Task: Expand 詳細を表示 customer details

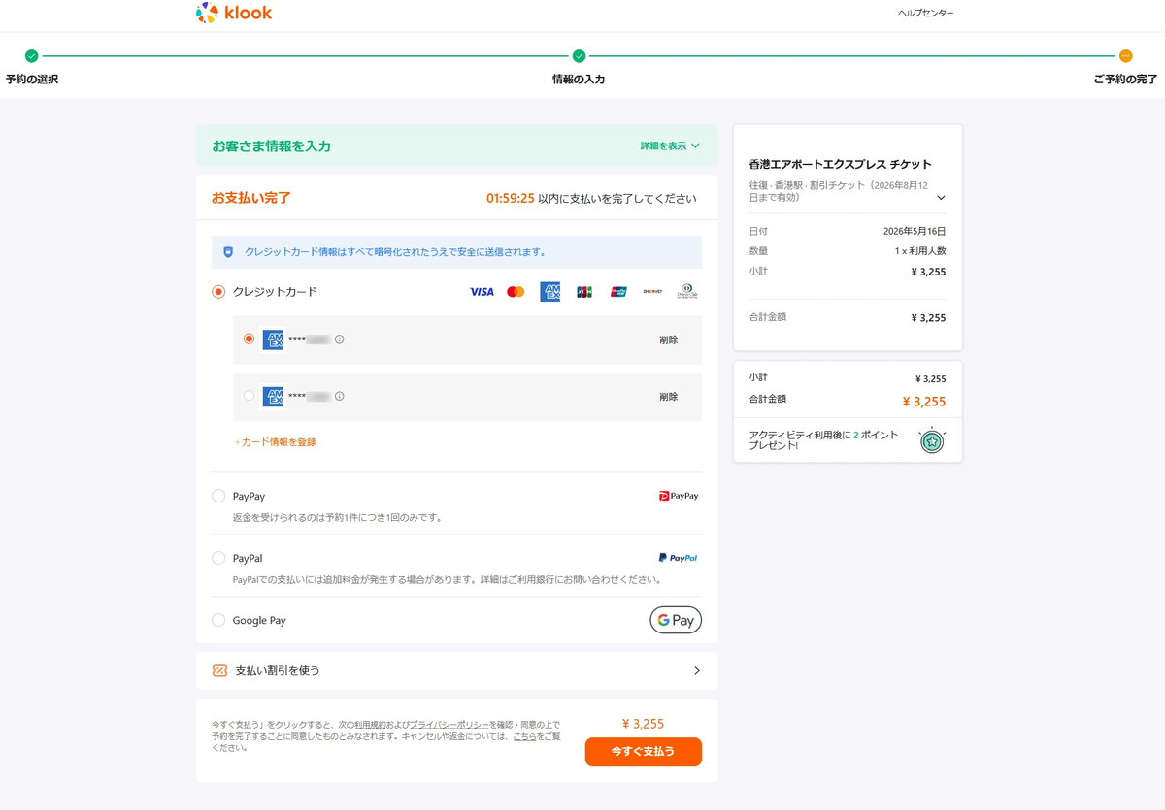Action: pos(670,146)
